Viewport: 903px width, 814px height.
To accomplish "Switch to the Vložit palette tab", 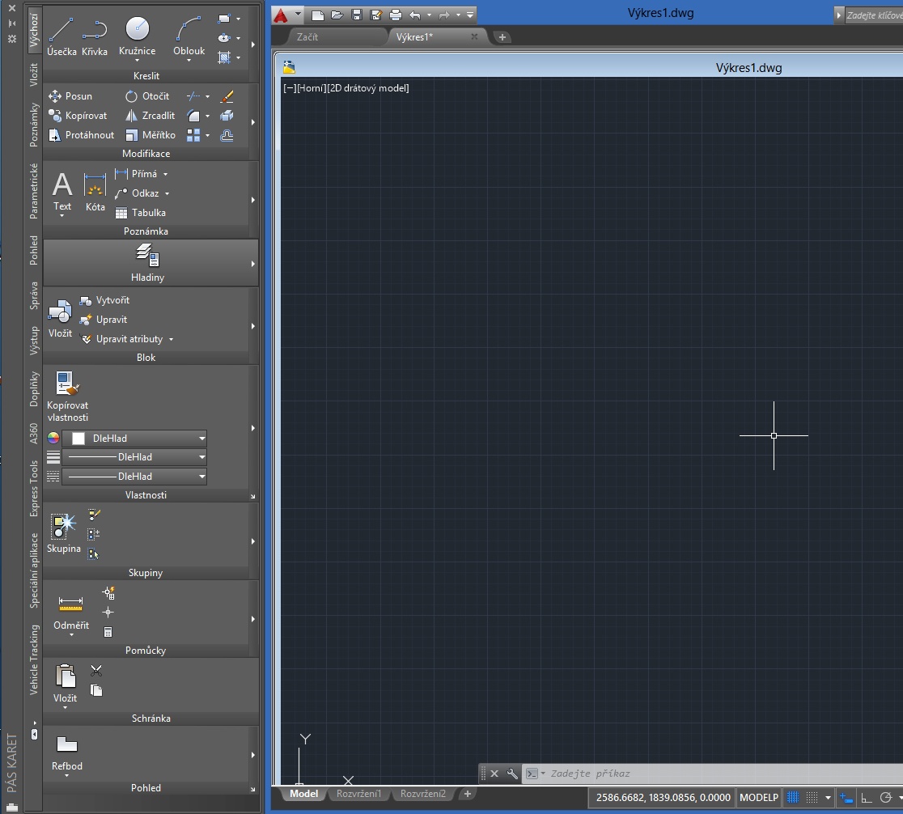I will coord(34,75).
